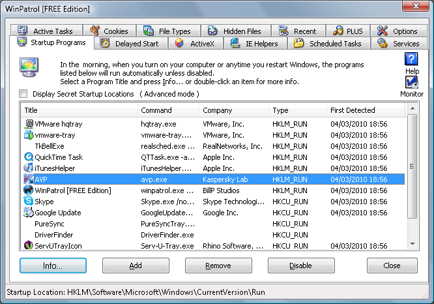This screenshot has width=434, height=304.
Task: Click the Skype icon in list
Action: 29,201
